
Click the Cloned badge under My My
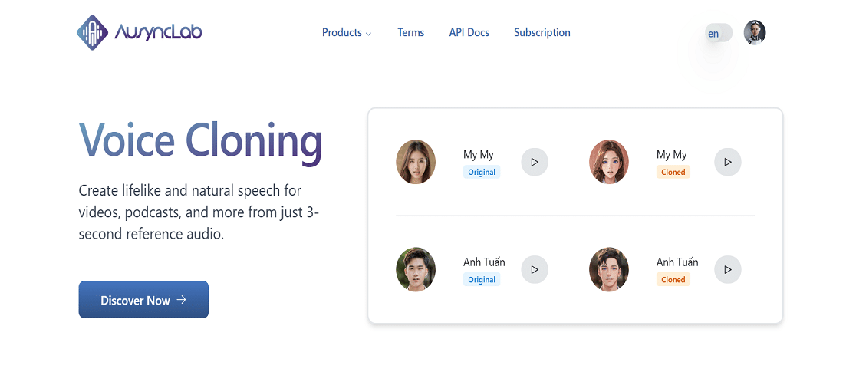tap(673, 172)
